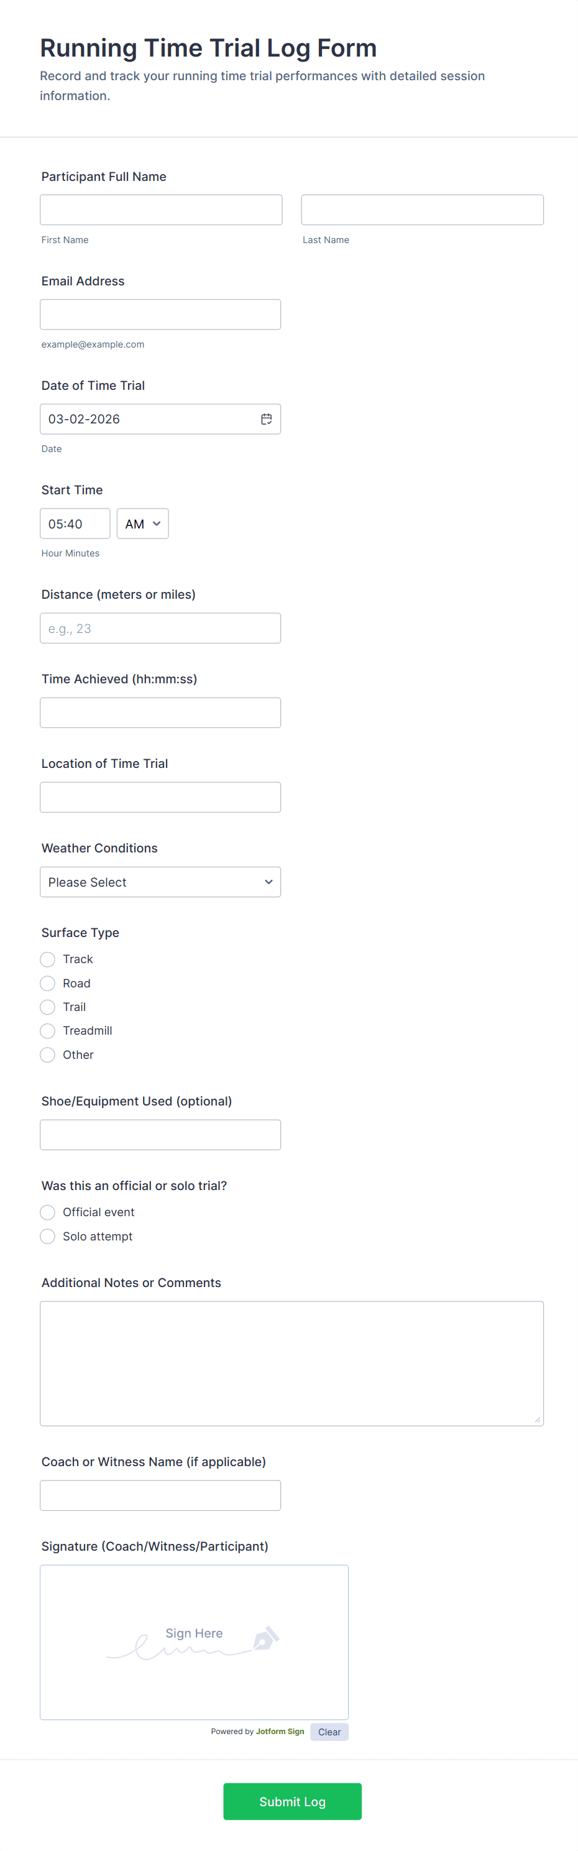578x1851 pixels.
Task: Expand the Weather Conditions dropdown
Action: (160, 882)
